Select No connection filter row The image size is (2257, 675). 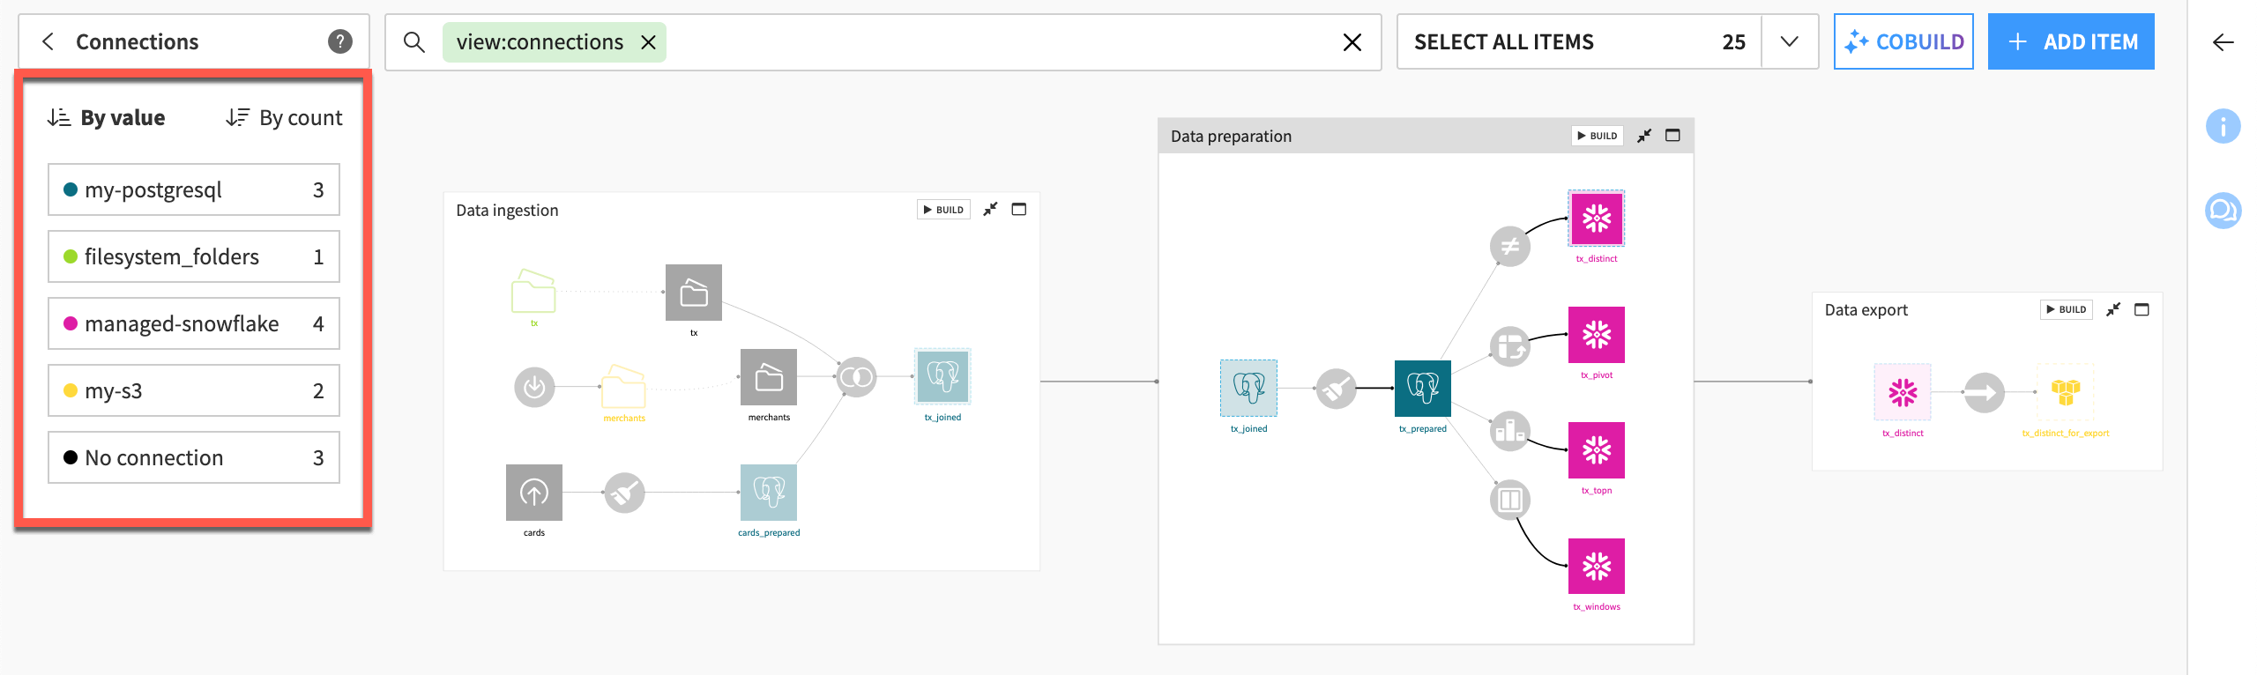194,457
